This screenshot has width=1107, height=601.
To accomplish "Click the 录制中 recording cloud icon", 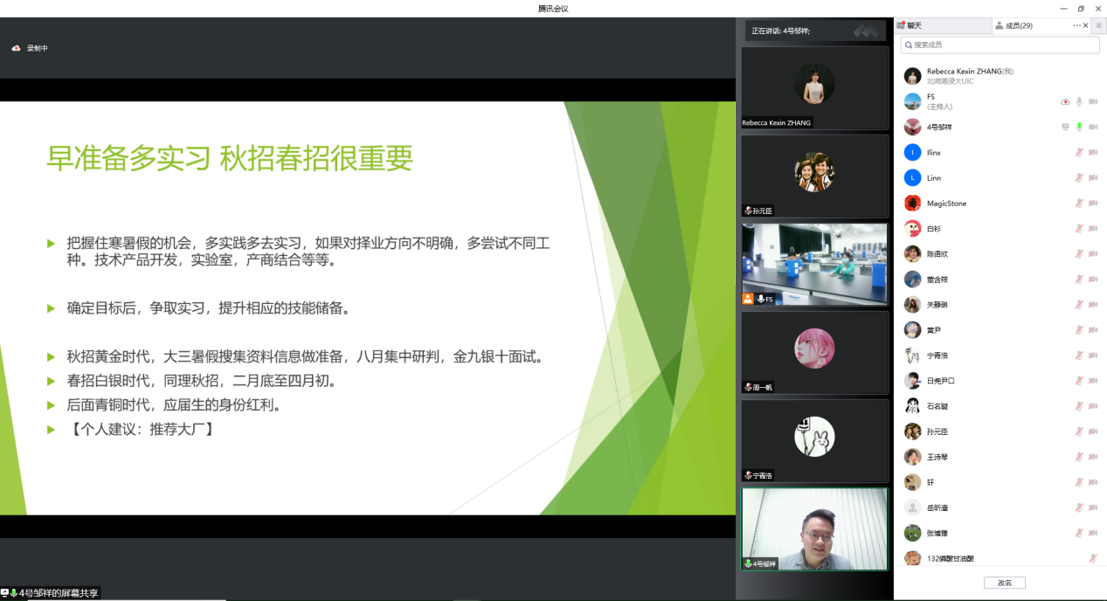I will 16,48.
